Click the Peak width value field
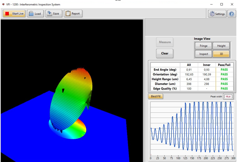 coord(228,97)
